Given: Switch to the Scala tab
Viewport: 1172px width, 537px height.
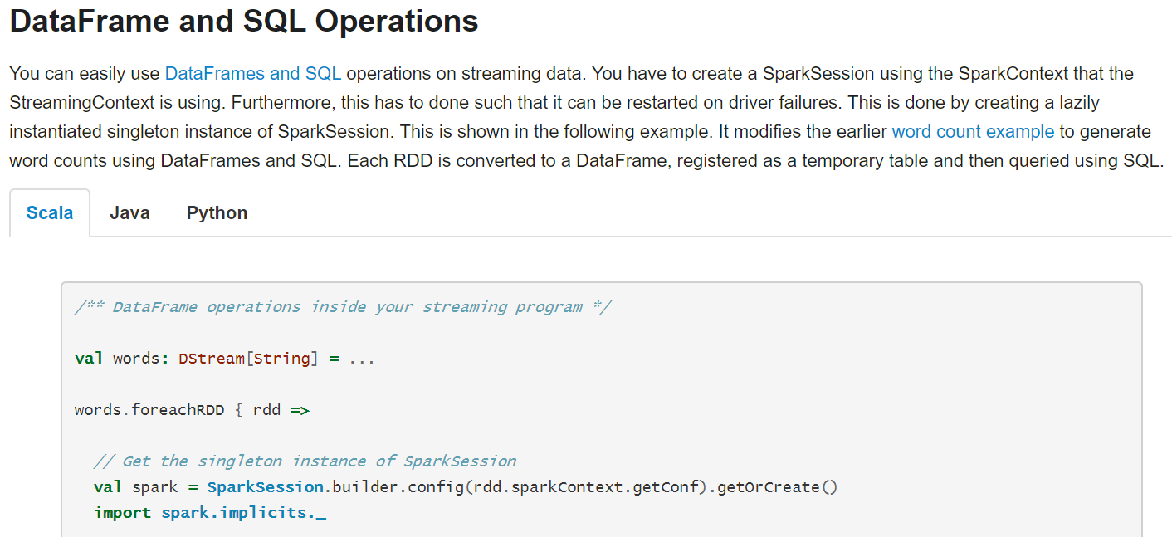Looking at the screenshot, I should [50, 213].
